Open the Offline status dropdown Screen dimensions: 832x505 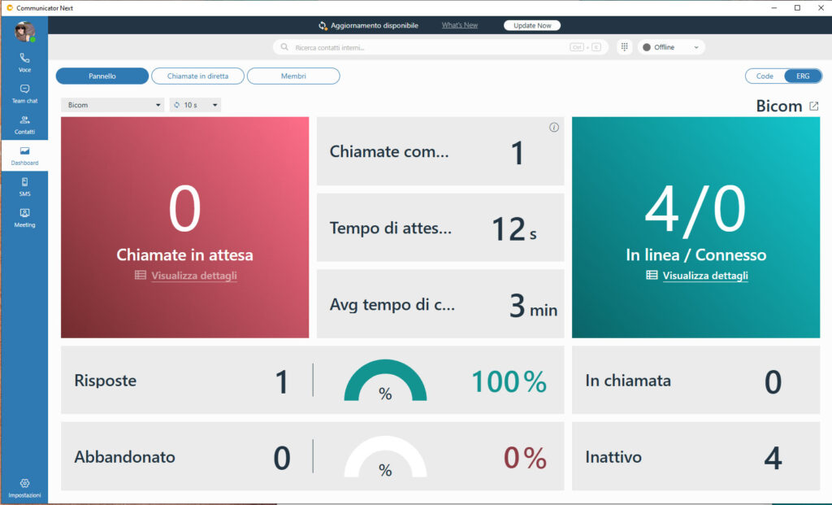pos(671,47)
